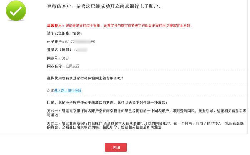Click the 目前，您的电子账户还处于未激活 notice
The image size is (250, 155).
pyautogui.click(x=107, y=103)
